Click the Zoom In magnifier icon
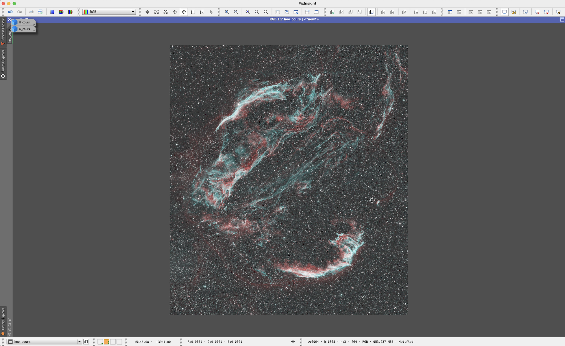The image size is (565, 346). [x=227, y=12]
